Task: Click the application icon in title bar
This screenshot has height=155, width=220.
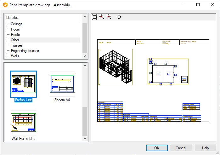Action: (x=5, y=5)
